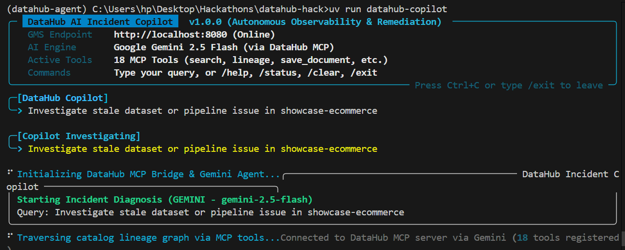
Task: Click the 'GMS Endpoint' label
Action: (x=60, y=35)
